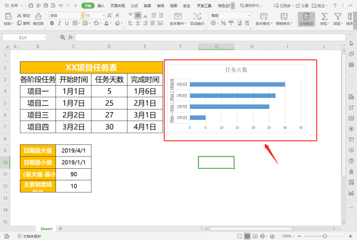Open the font name dropdown
Screen dimensions: 357x241
pyautogui.click(x=82, y=15)
